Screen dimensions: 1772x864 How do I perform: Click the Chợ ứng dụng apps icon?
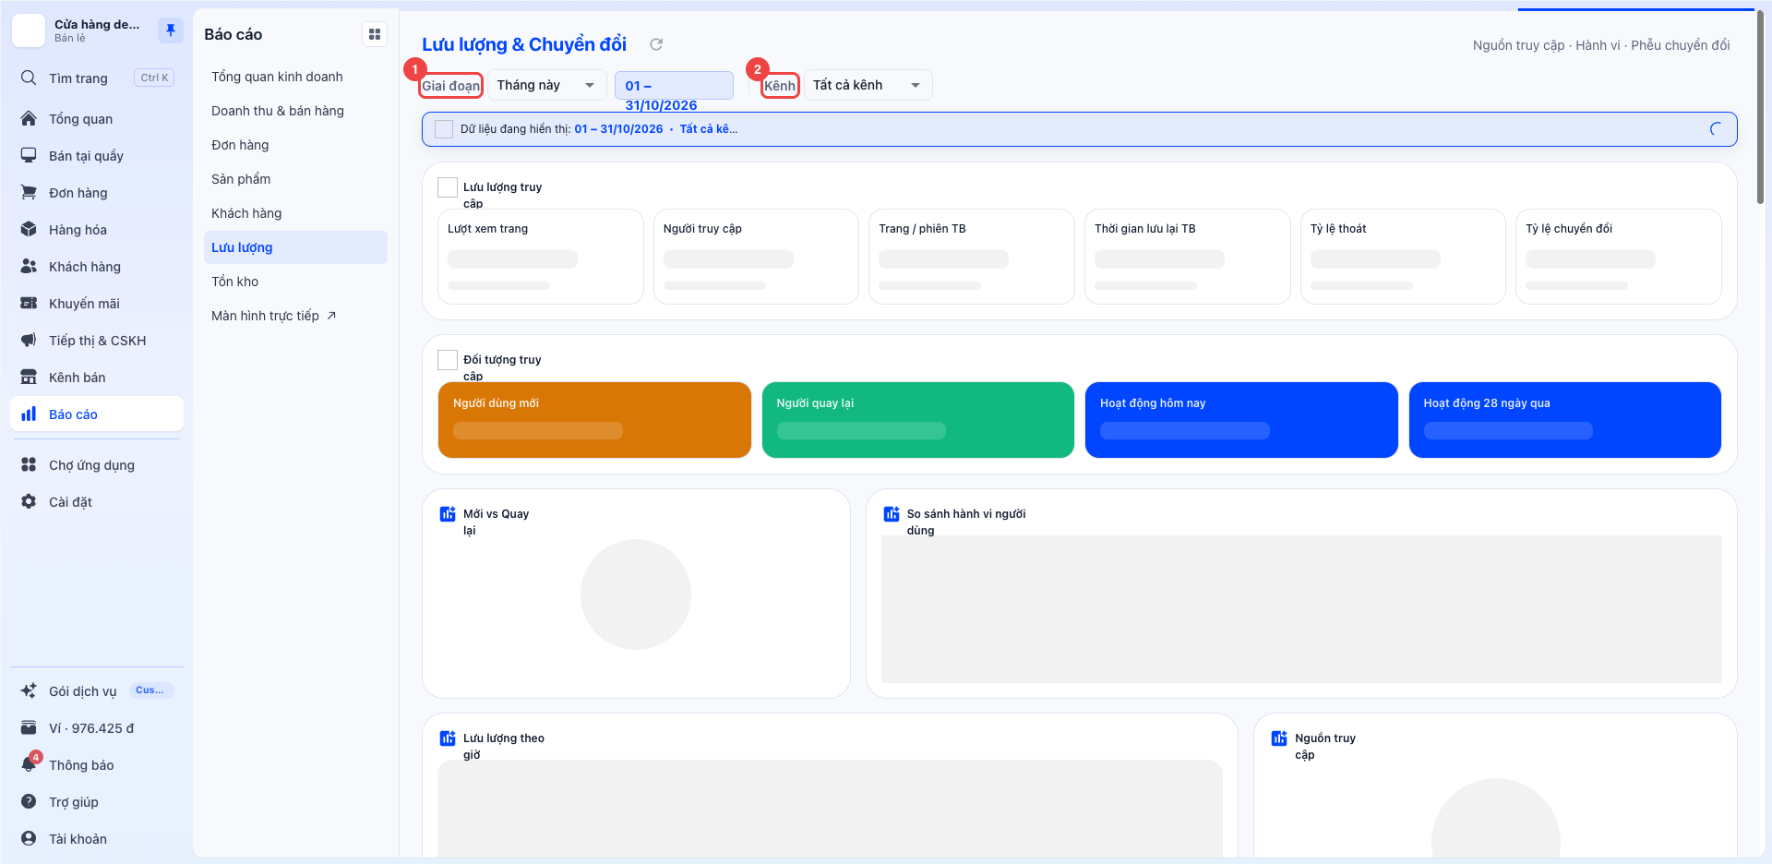[29, 464]
